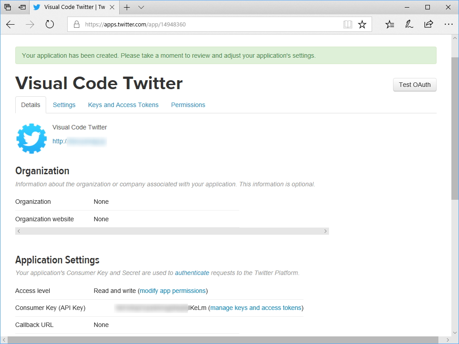459x344 pixels.
Task: Go back with the browser back arrow
Action: tap(11, 24)
